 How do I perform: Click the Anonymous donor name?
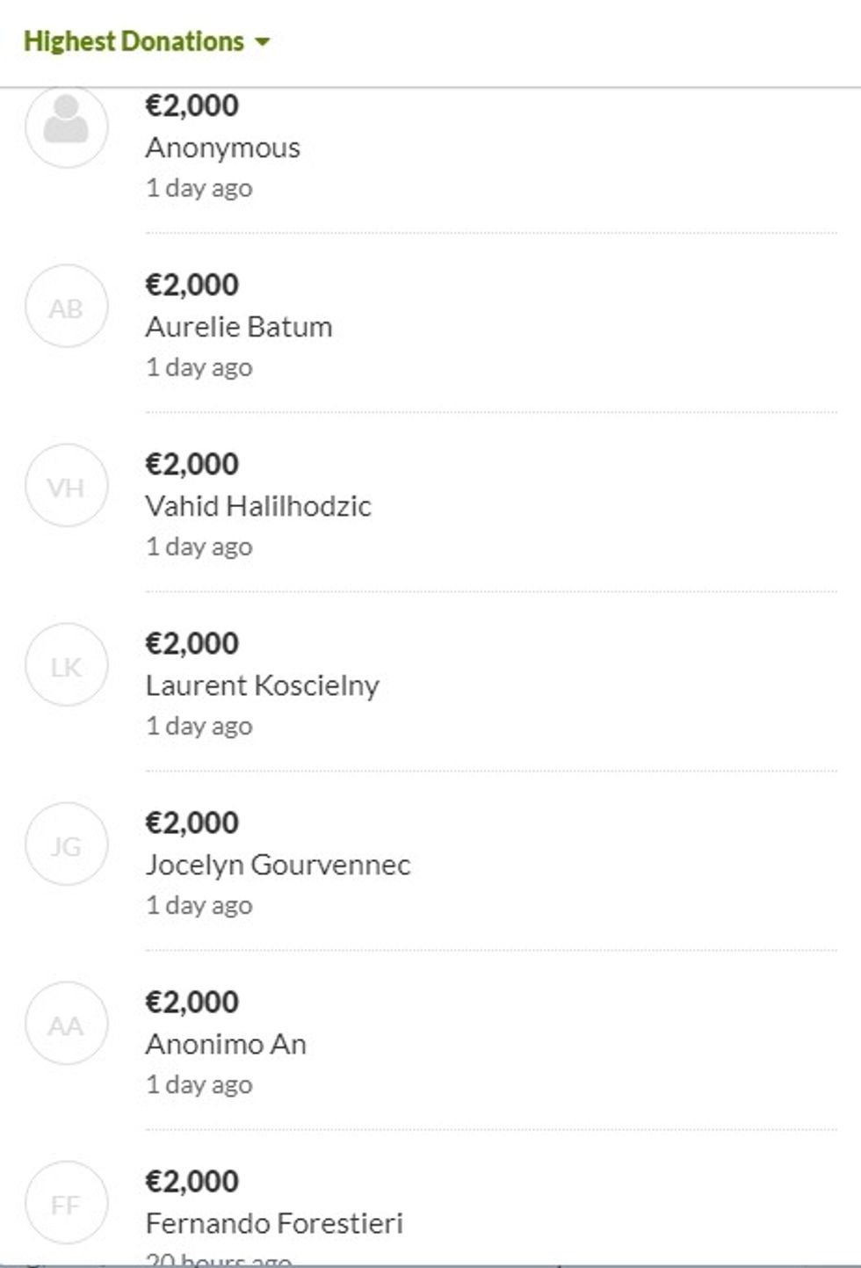pos(223,148)
